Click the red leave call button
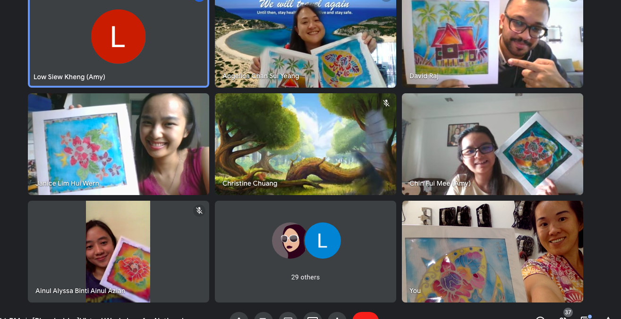This screenshot has width=621, height=319. click(365, 316)
